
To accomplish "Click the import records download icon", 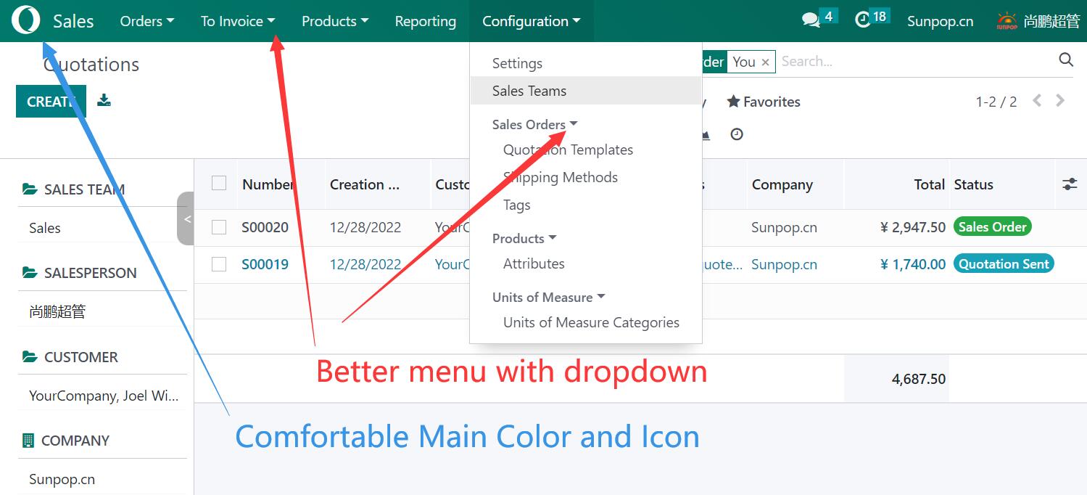I will click(x=104, y=100).
